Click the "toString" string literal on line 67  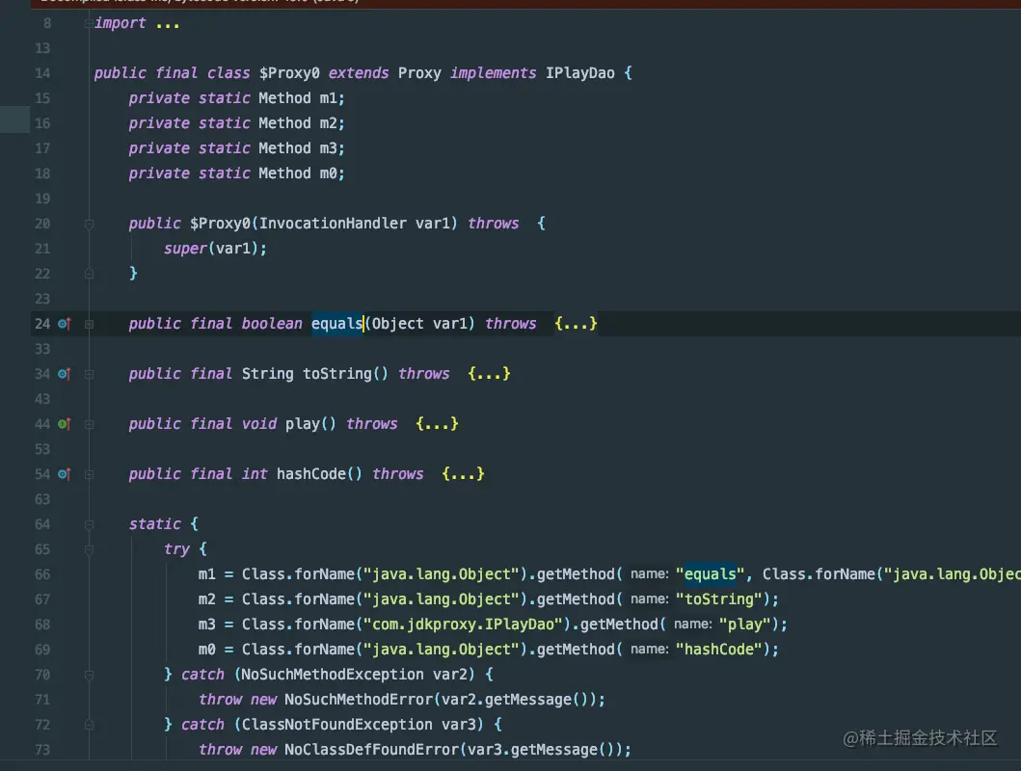coord(719,598)
